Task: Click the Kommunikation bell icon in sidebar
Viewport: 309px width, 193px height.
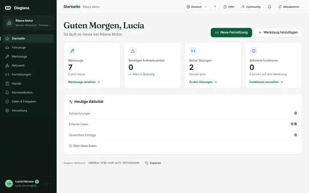Action: coord(7,92)
